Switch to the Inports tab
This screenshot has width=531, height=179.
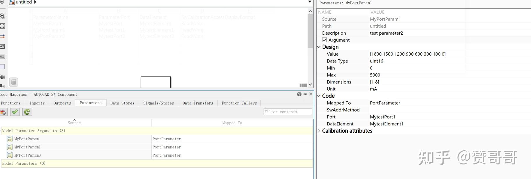pyautogui.click(x=37, y=103)
